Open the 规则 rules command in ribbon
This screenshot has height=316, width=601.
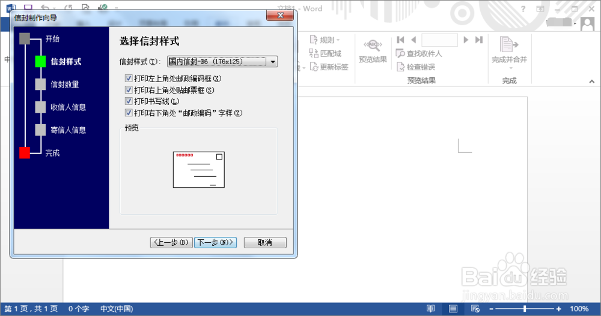(325, 40)
